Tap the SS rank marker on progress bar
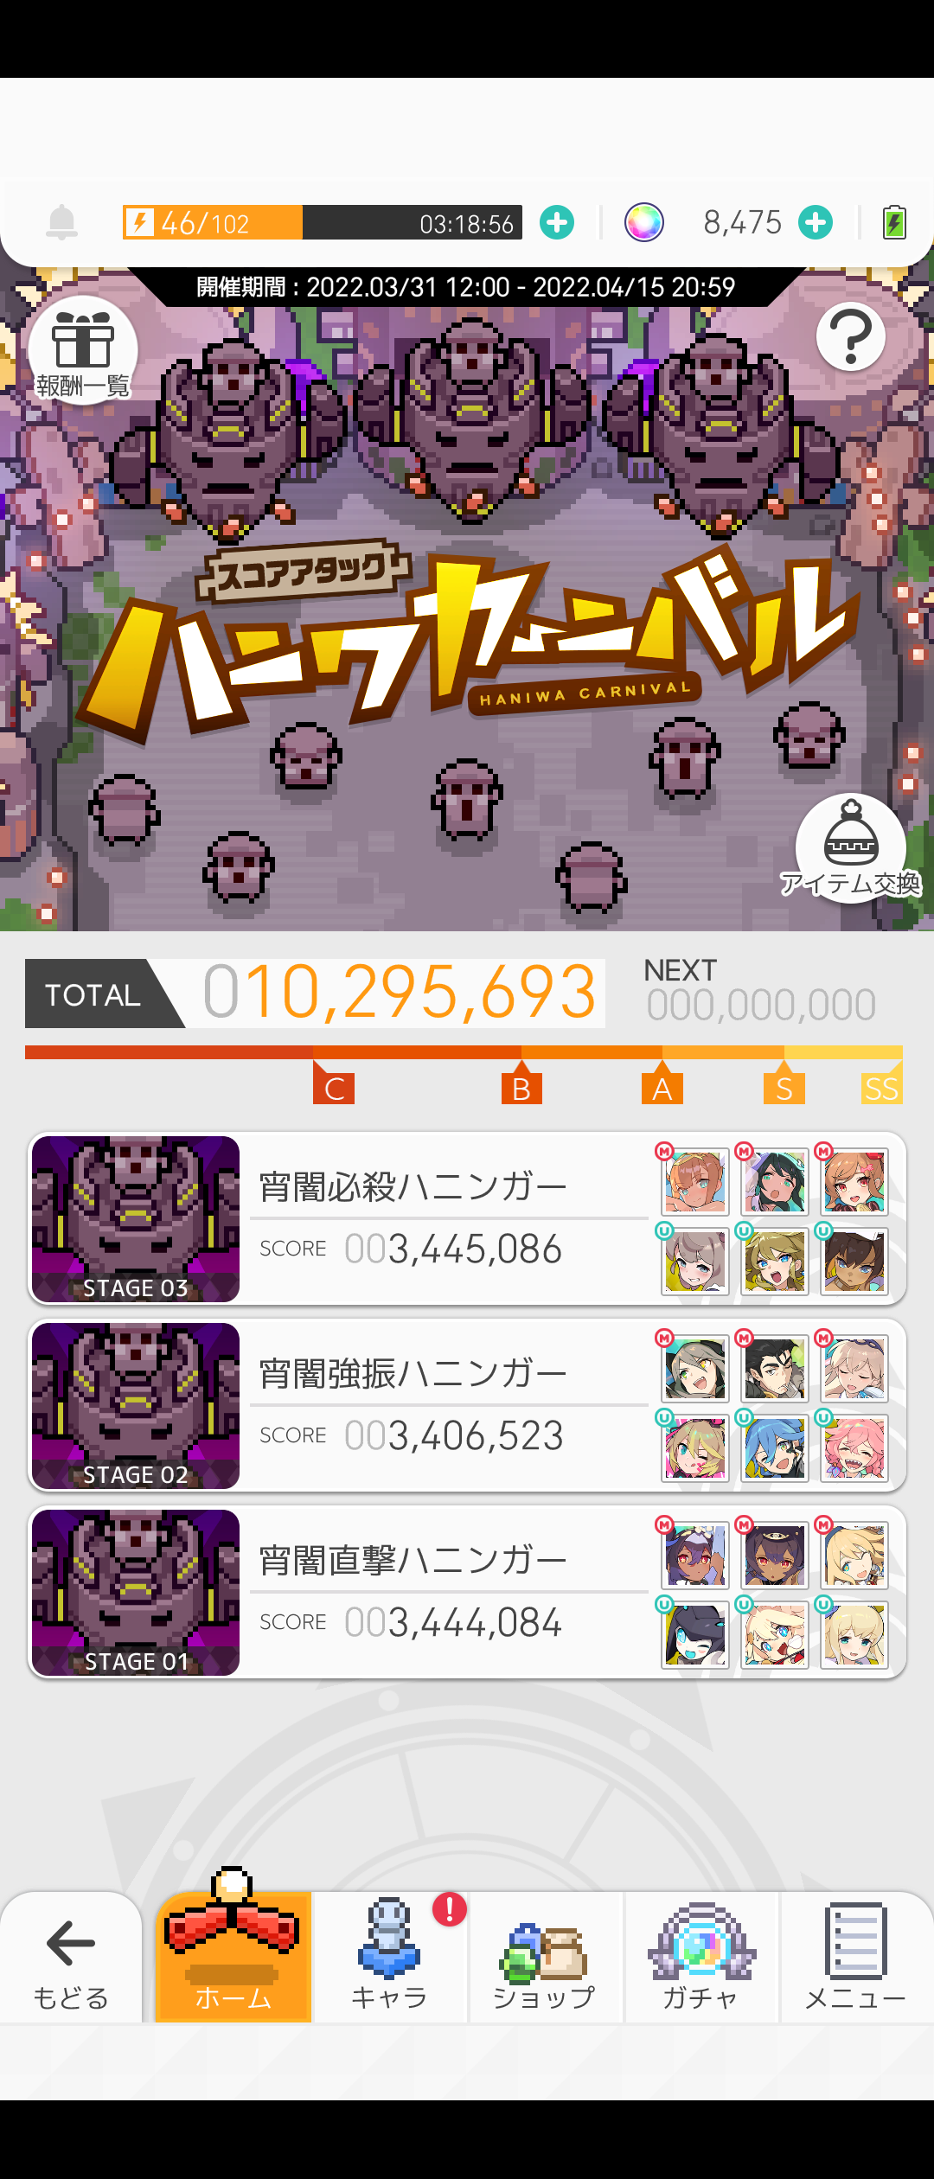Viewport: 934px width, 2179px height. (881, 1087)
